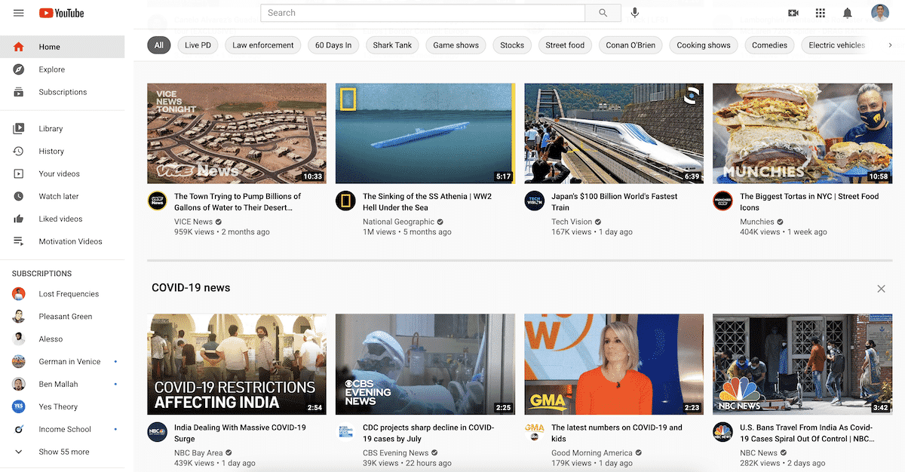Open the Tech Vision channel name link

point(572,222)
